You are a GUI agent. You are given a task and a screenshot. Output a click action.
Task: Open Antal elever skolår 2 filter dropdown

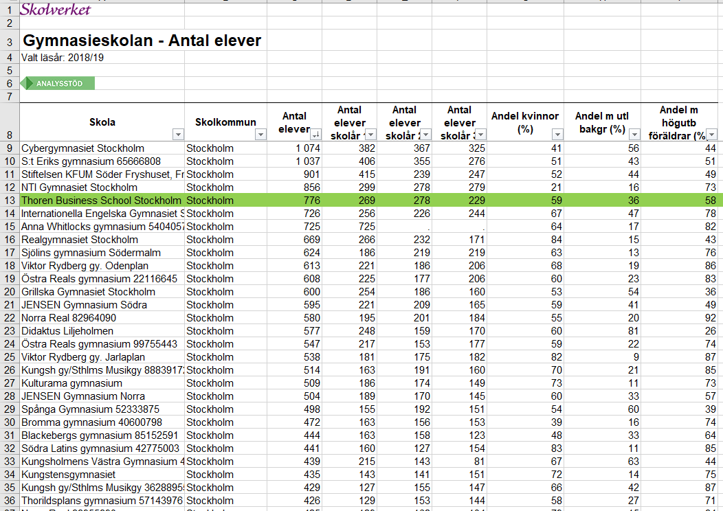(425, 134)
